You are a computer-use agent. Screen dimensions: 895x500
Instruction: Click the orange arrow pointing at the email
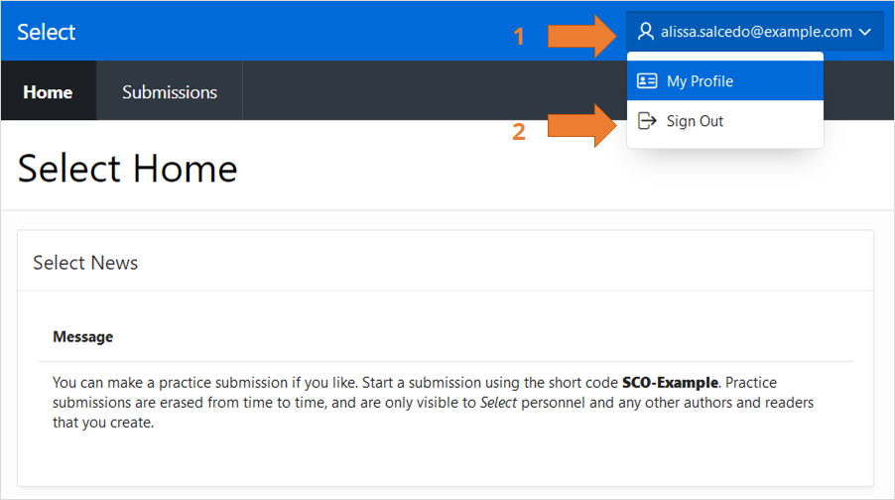pyautogui.click(x=582, y=36)
